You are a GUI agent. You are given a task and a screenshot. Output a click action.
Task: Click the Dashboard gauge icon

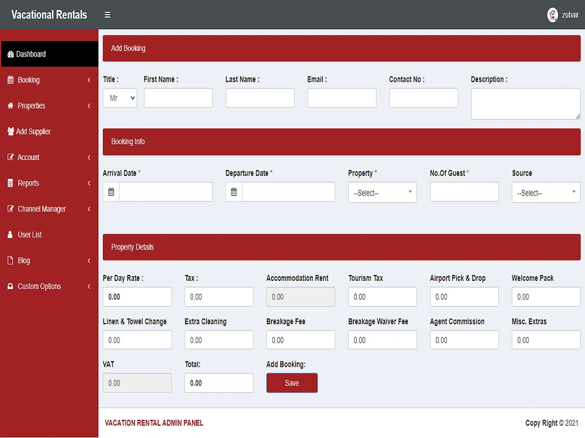tap(11, 54)
